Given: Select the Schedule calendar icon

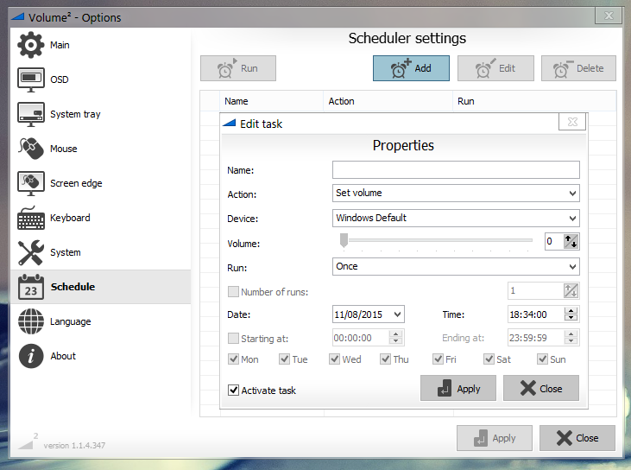Looking at the screenshot, I should pyautogui.click(x=30, y=287).
